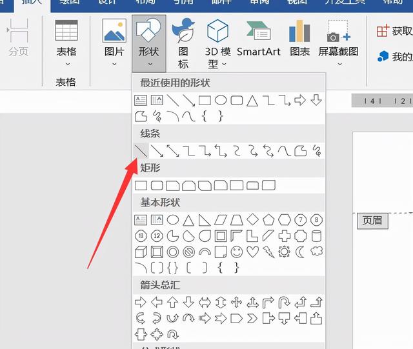Viewport: 413px width, 349px height.
Task: Select the Pentagon arrow in 箭头总汇
Action: 237,319
